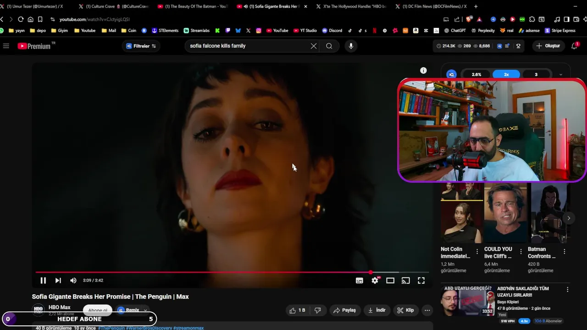Screen dimensions: 587x330
Task: Bookmark this page
Action: pos(40,19)
